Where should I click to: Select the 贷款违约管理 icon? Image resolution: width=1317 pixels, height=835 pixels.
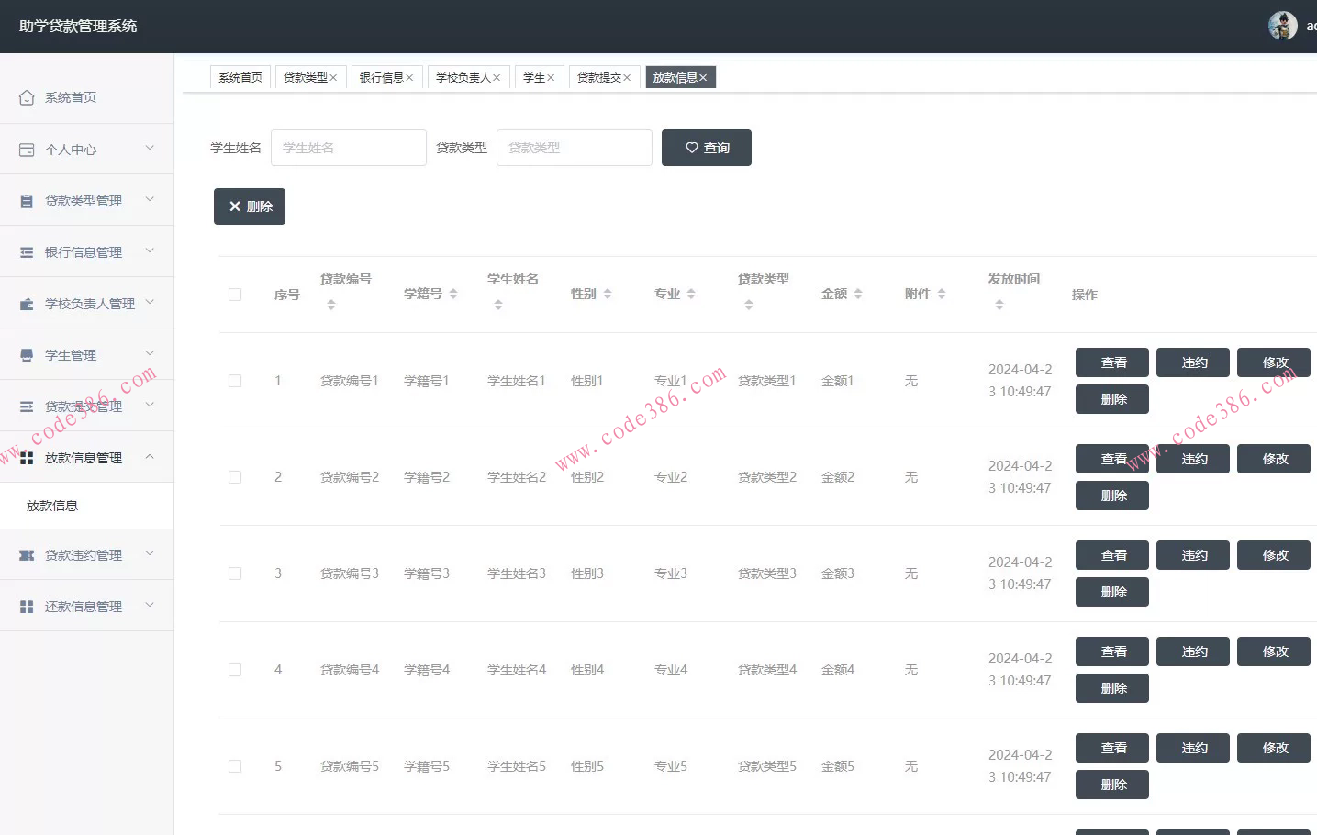(x=26, y=554)
